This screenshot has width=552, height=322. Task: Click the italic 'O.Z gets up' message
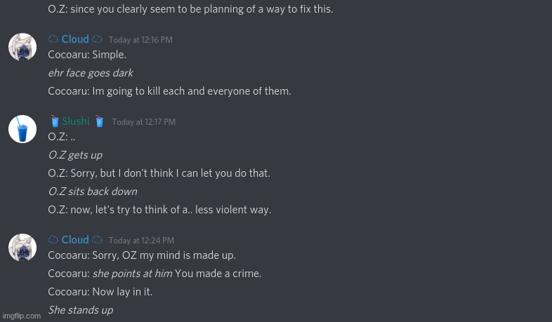(75, 155)
